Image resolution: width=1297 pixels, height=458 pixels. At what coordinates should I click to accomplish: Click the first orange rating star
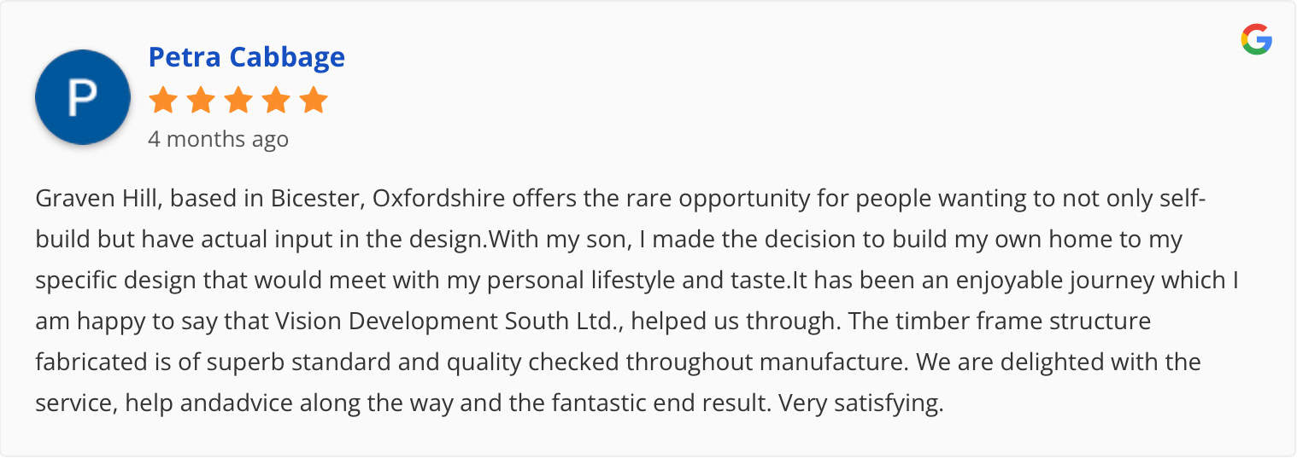click(x=163, y=101)
